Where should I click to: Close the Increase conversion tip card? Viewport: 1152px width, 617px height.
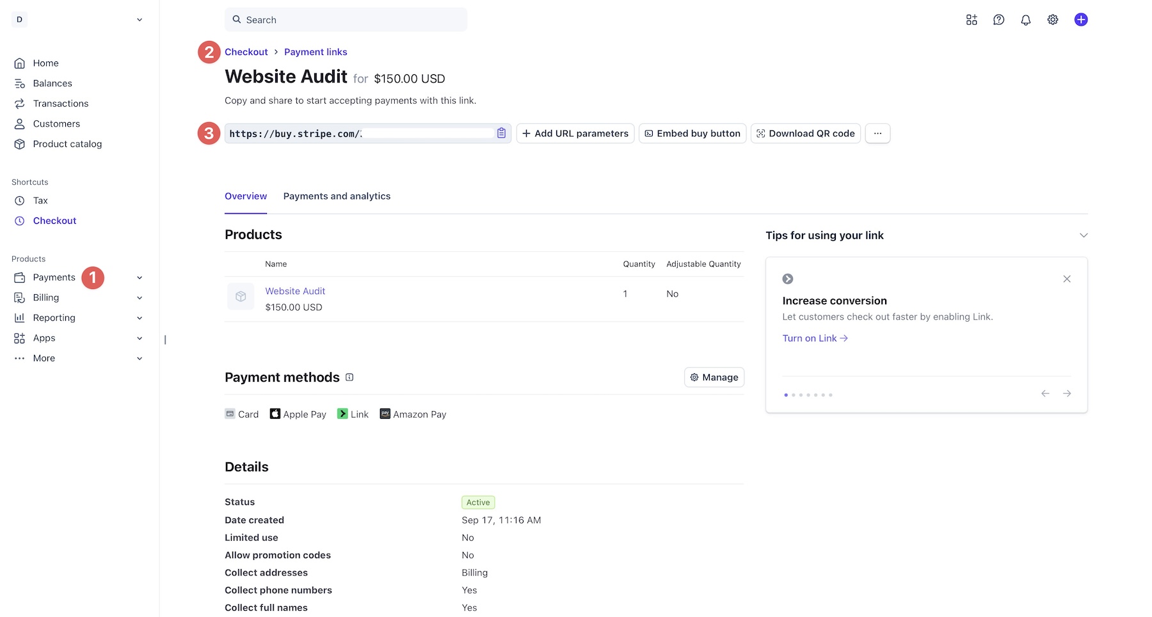click(1067, 279)
